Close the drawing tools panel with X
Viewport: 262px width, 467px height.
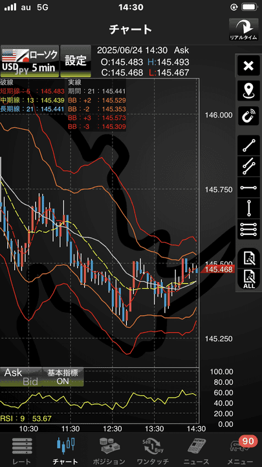tap(248, 66)
